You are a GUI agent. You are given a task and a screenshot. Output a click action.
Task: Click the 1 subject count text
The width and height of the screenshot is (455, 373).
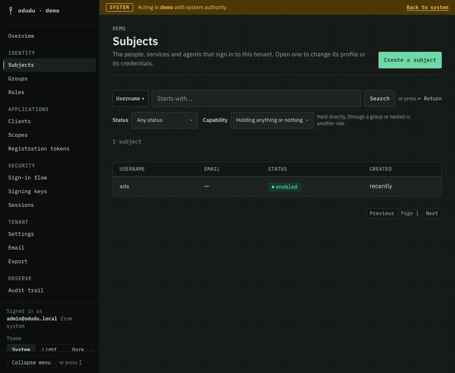point(127,142)
